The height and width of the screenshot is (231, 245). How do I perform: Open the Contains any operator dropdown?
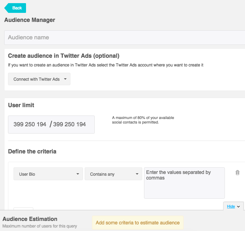(x=113, y=174)
